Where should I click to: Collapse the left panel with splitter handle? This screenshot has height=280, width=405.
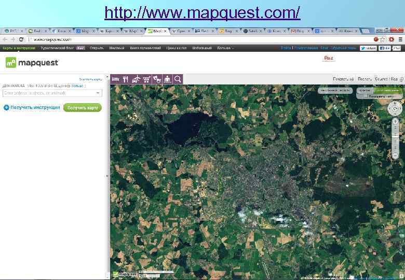(107, 176)
